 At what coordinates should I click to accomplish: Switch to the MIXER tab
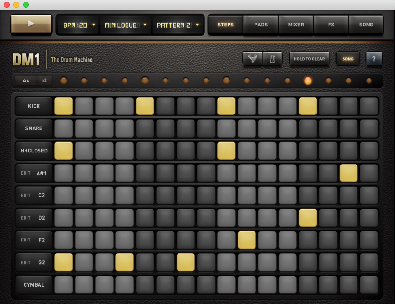[x=295, y=25]
